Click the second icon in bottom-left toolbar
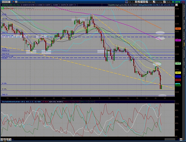Screen dimensions: 186x142 (4, 139)
